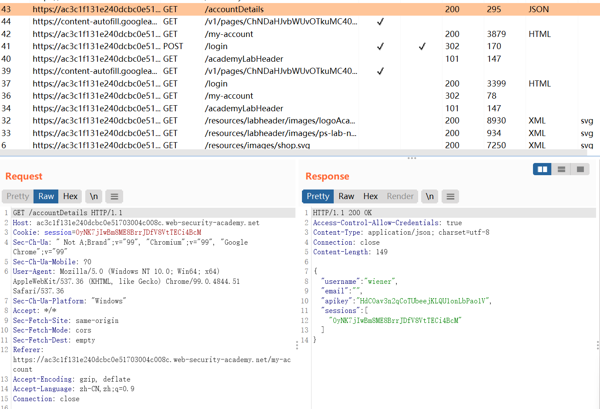Screen dimensions: 600x409
Task: Switch Request view to Raw tab
Action: pyautogui.click(x=46, y=196)
